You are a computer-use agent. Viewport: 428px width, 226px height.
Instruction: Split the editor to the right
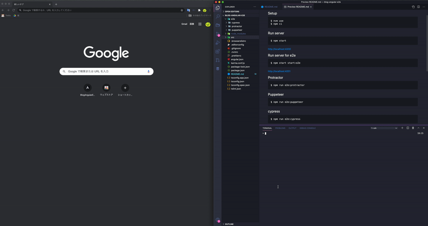pos(419,7)
